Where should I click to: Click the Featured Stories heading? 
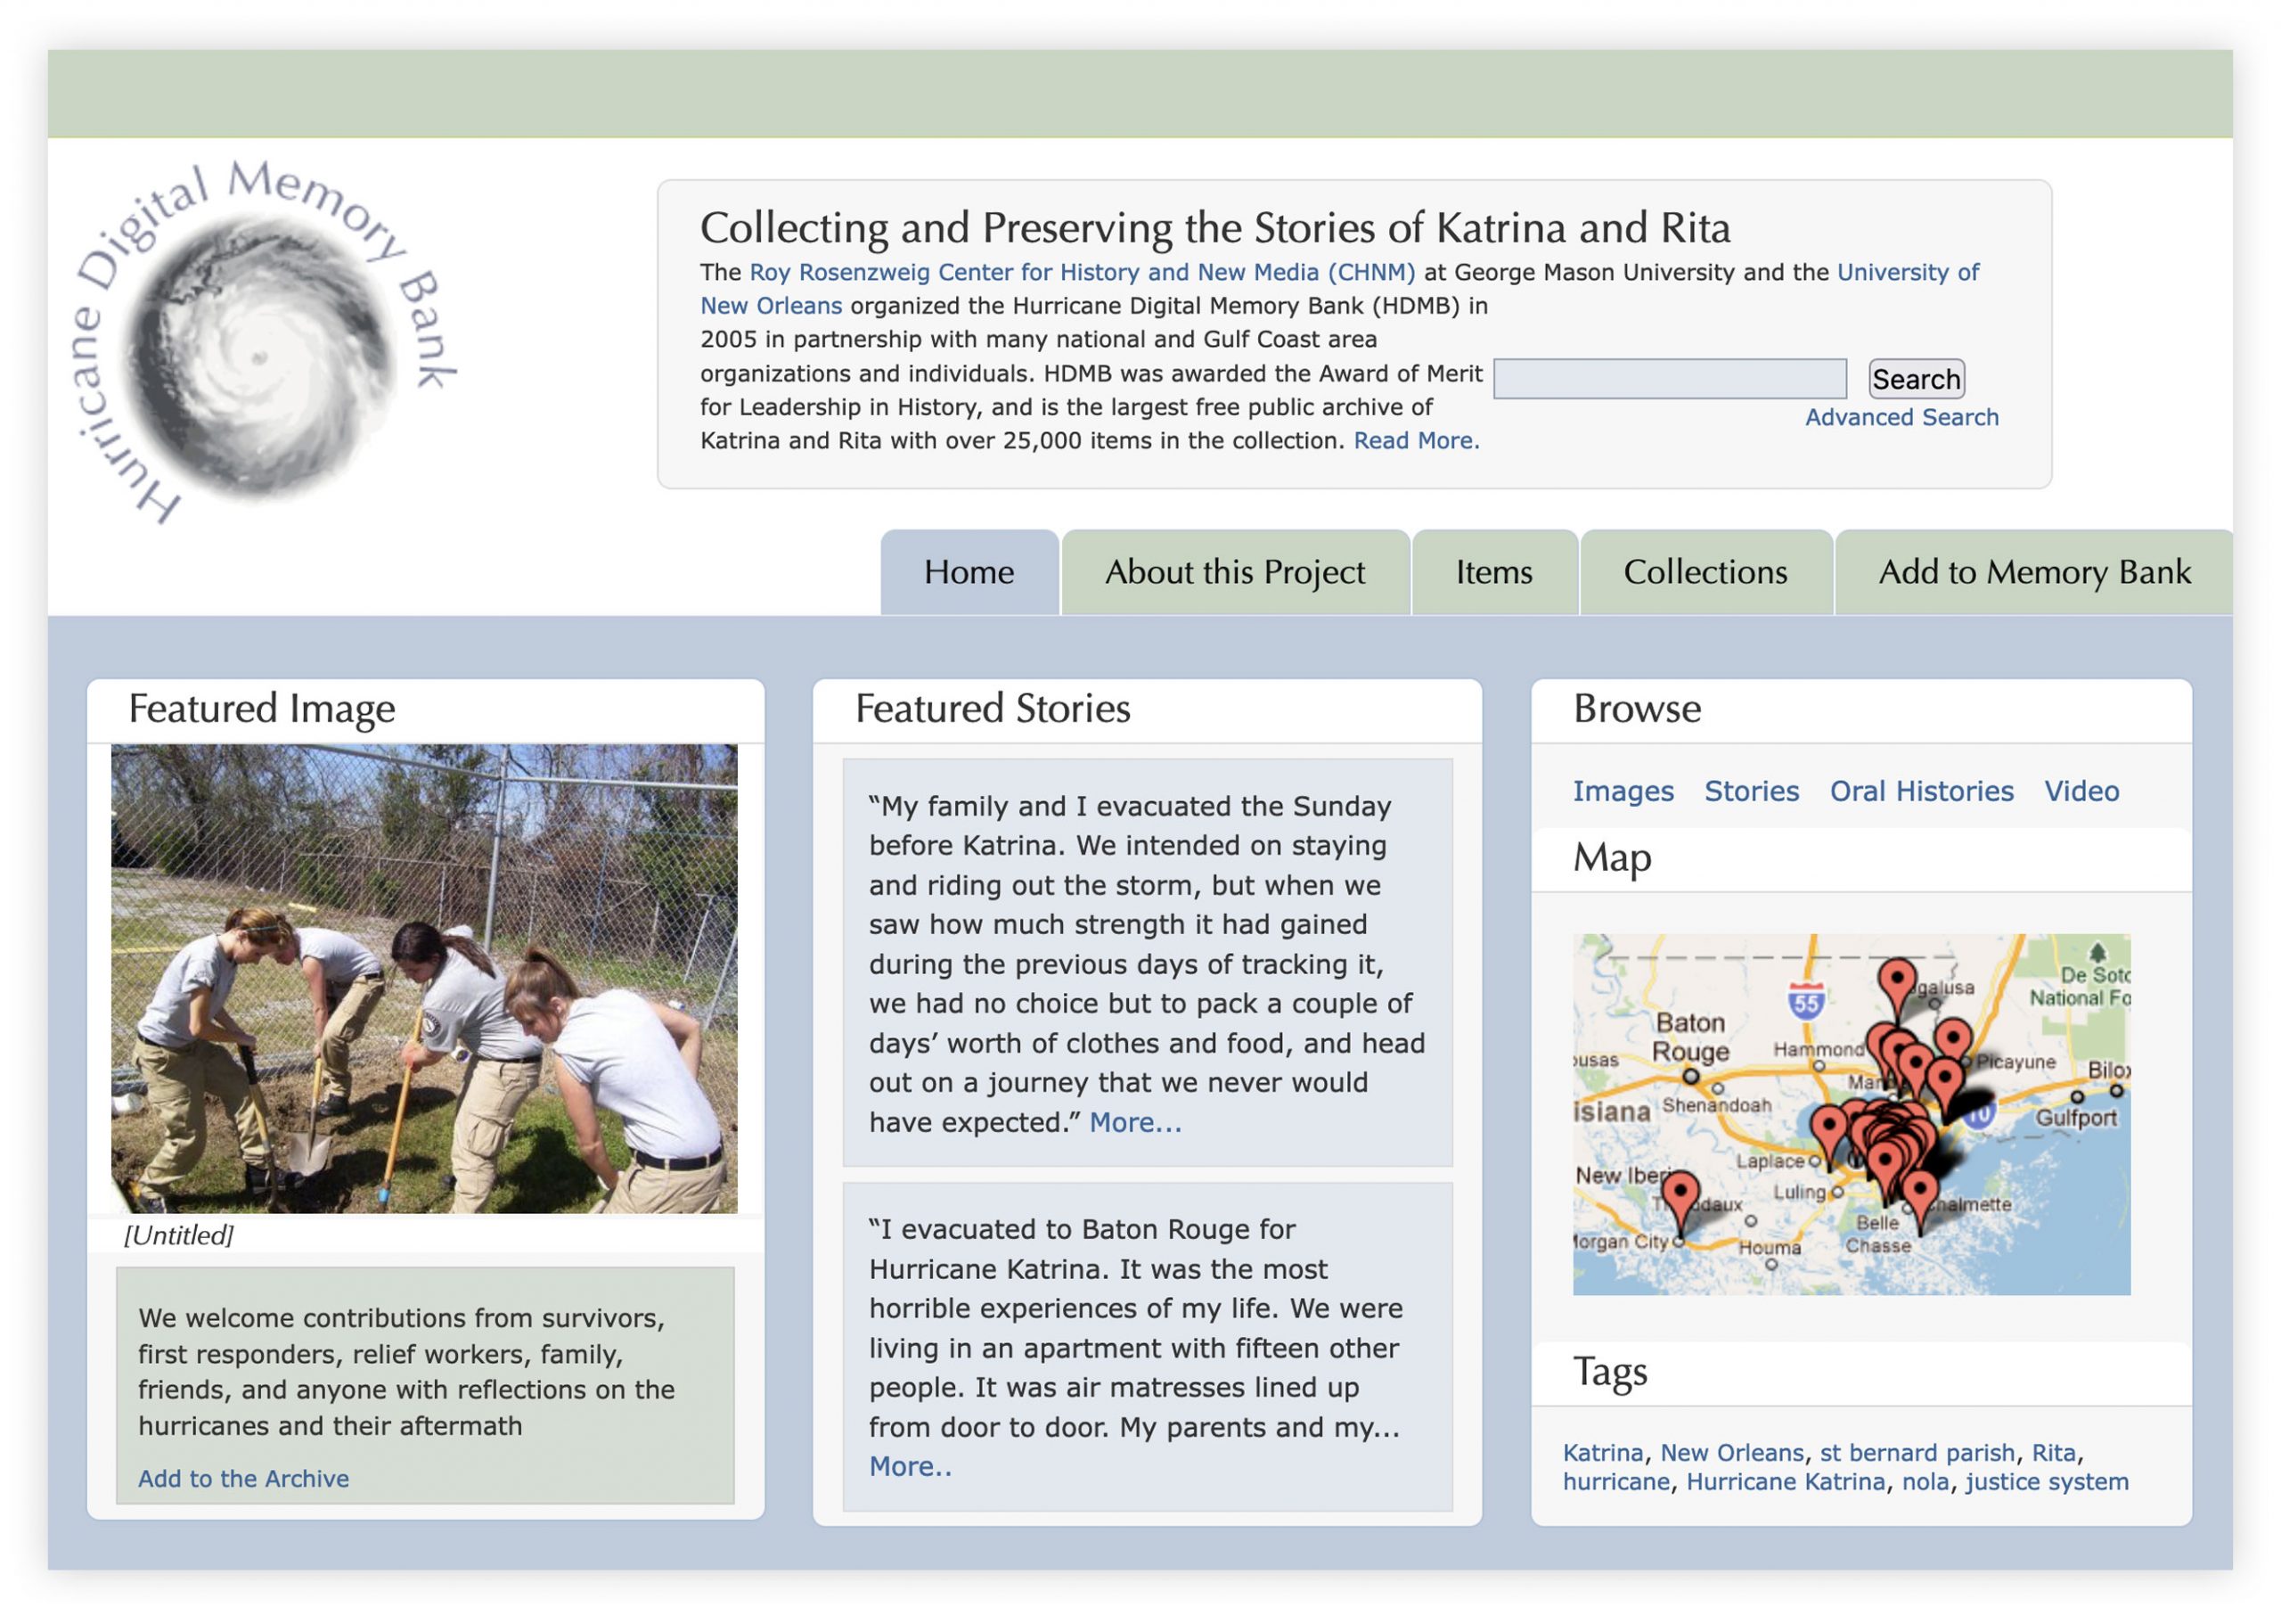[993, 708]
